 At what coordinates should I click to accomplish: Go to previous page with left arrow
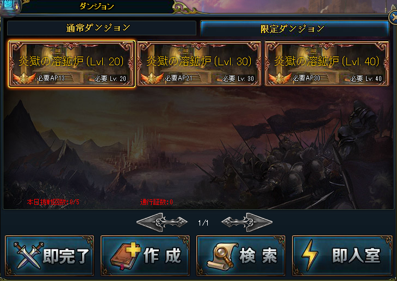(162, 222)
